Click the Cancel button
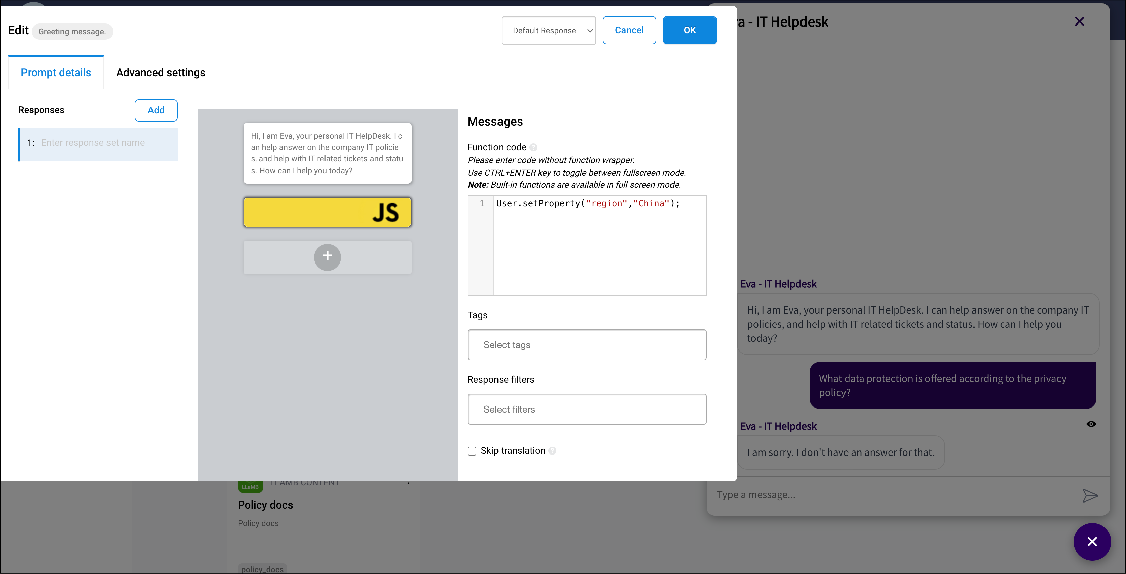Image resolution: width=1126 pixels, height=574 pixels. pyautogui.click(x=629, y=30)
